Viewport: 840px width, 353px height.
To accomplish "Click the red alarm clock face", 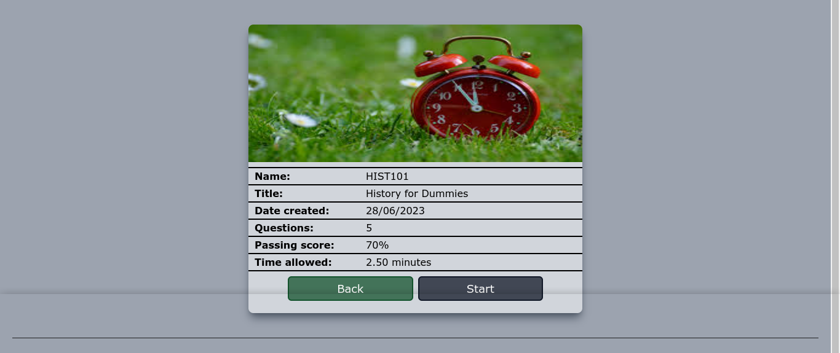I will (x=475, y=106).
